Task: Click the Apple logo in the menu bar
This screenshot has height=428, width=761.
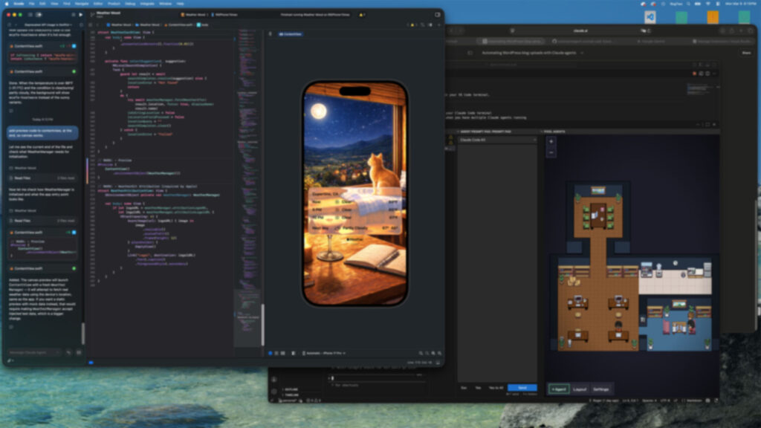Action: point(6,3)
